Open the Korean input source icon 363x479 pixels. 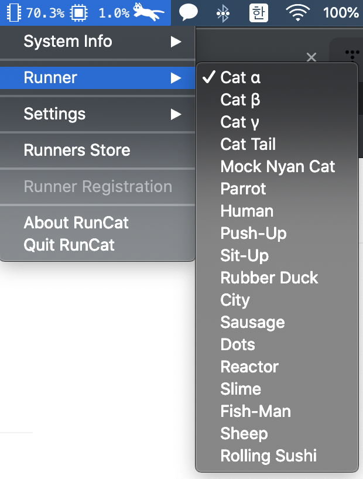point(259,13)
